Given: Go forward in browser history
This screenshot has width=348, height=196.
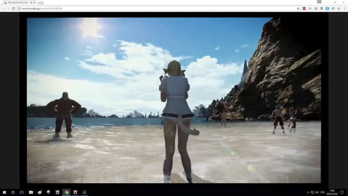Looking at the screenshot, I should point(8,9).
